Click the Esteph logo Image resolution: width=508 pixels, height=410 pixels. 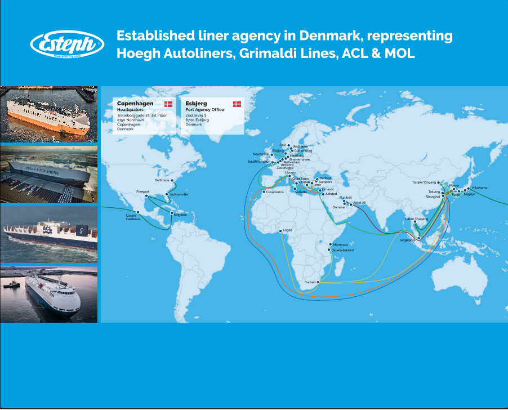coord(67,44)
